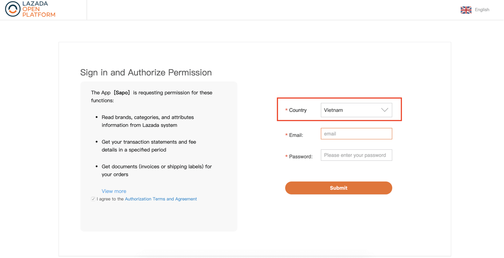Click the Email field label
504x258 pixels.
(x=296, y=135)
